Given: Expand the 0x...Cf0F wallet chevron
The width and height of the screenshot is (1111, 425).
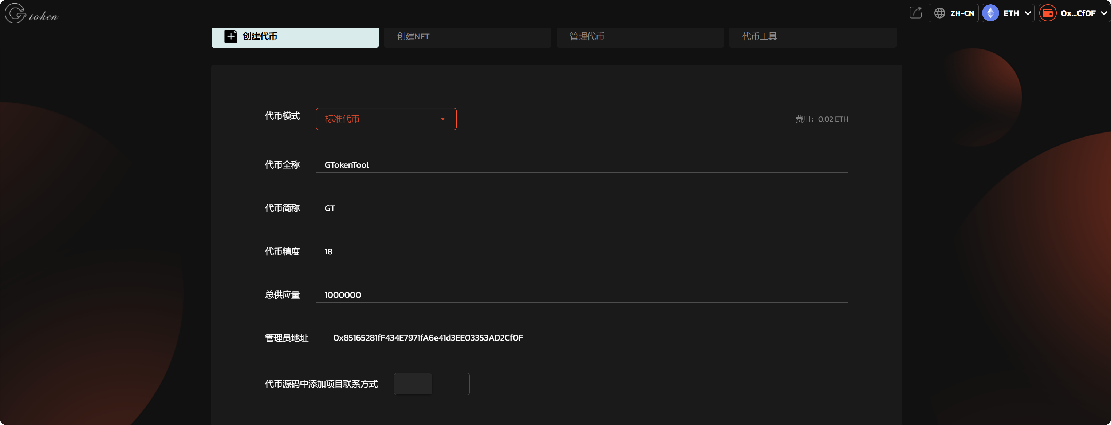Looking at the screenshot, I should (1103, 13).
